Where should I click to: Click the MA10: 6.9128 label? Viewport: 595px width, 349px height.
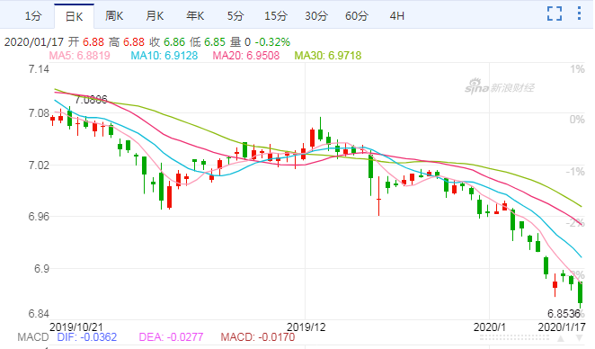tap(164, 56)
